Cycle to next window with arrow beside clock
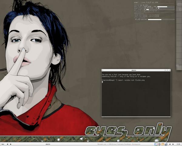 173,144
